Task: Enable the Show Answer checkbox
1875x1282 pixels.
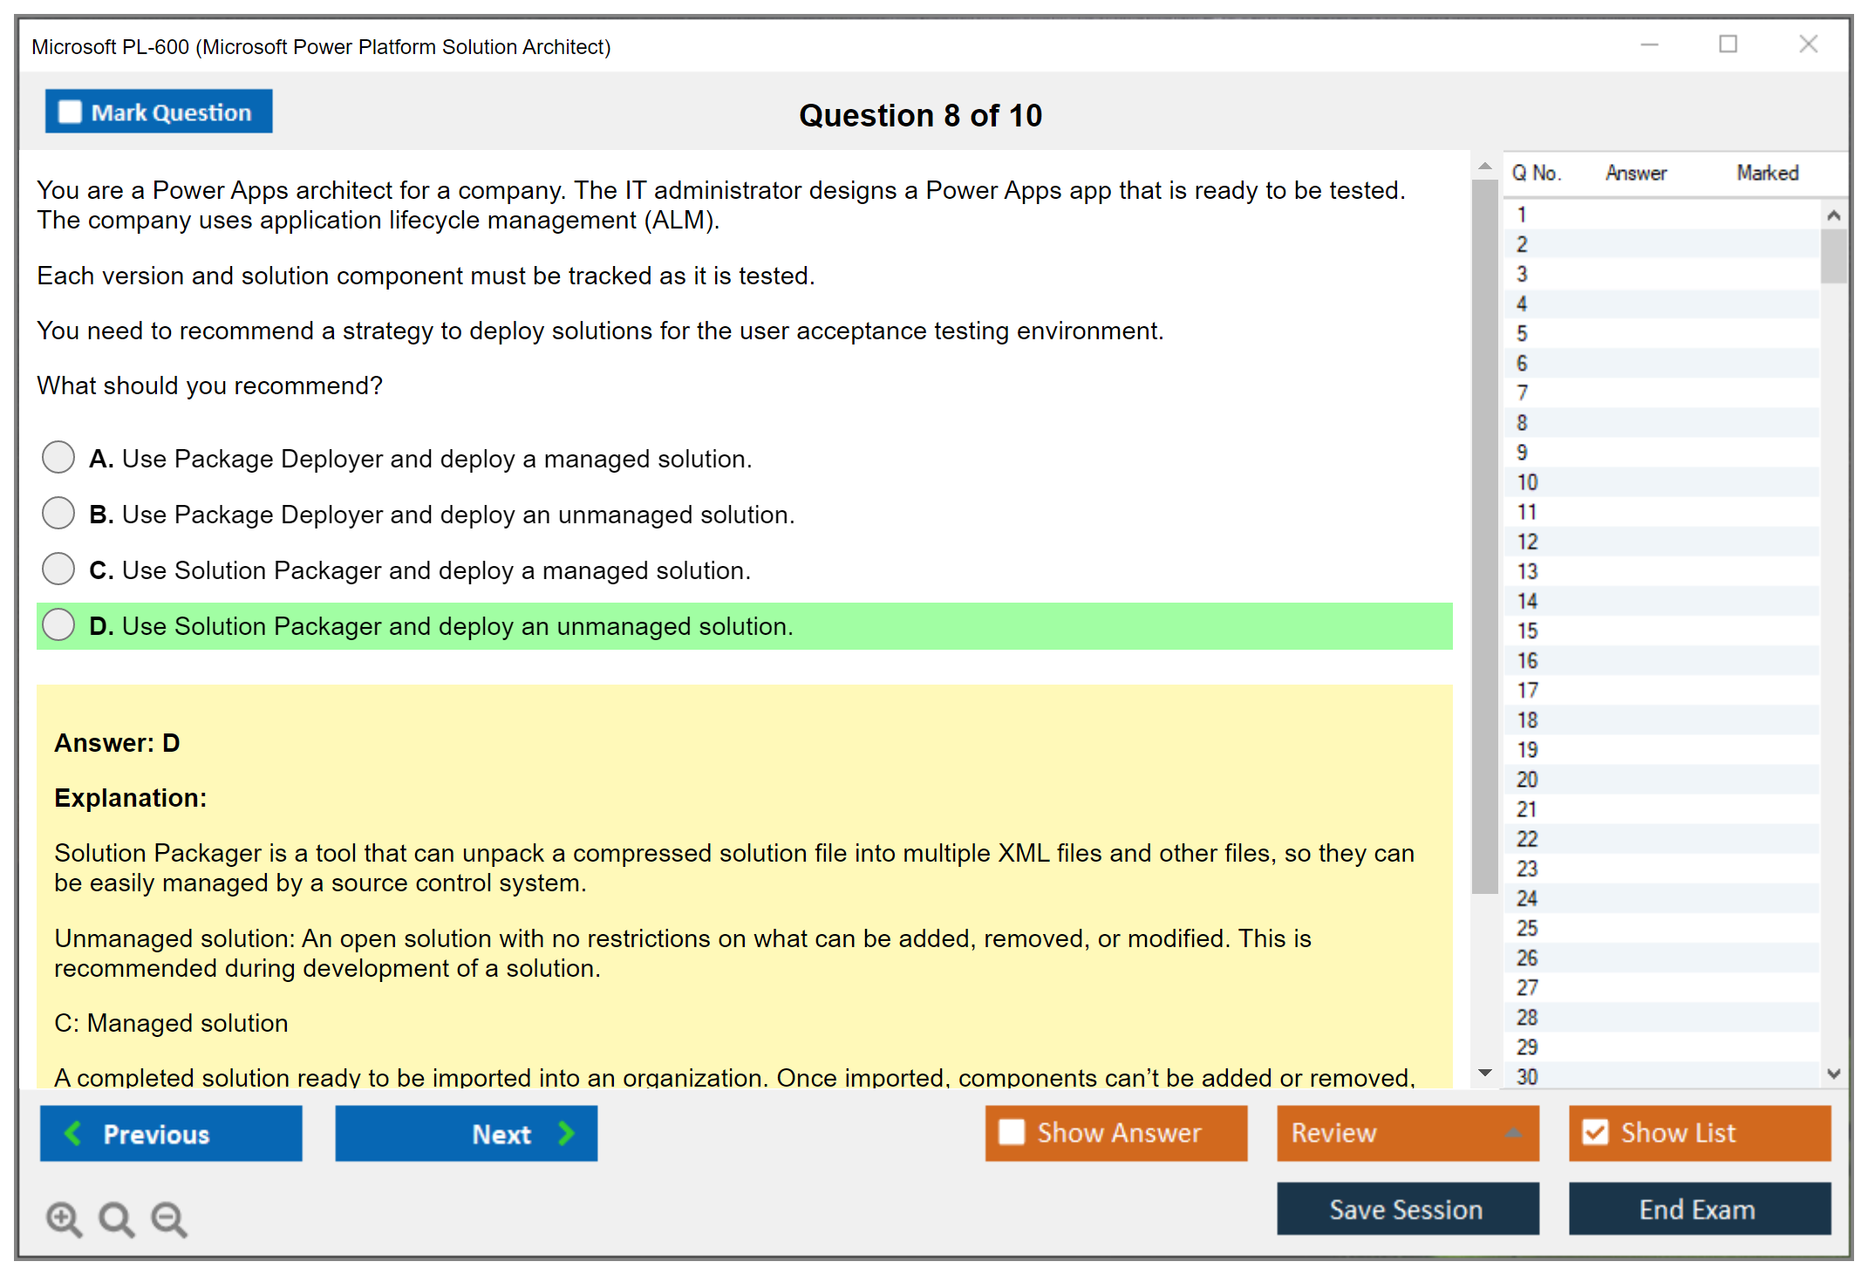Action: click(1012, 1132)
